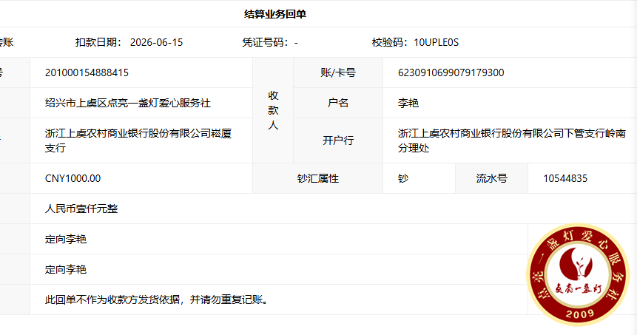This screenshot has width=637, height=335.
Task: Select the payer name 绍兴市上虞区点亮一盏灯爱心服务社
Action: (x=128, y=103)
